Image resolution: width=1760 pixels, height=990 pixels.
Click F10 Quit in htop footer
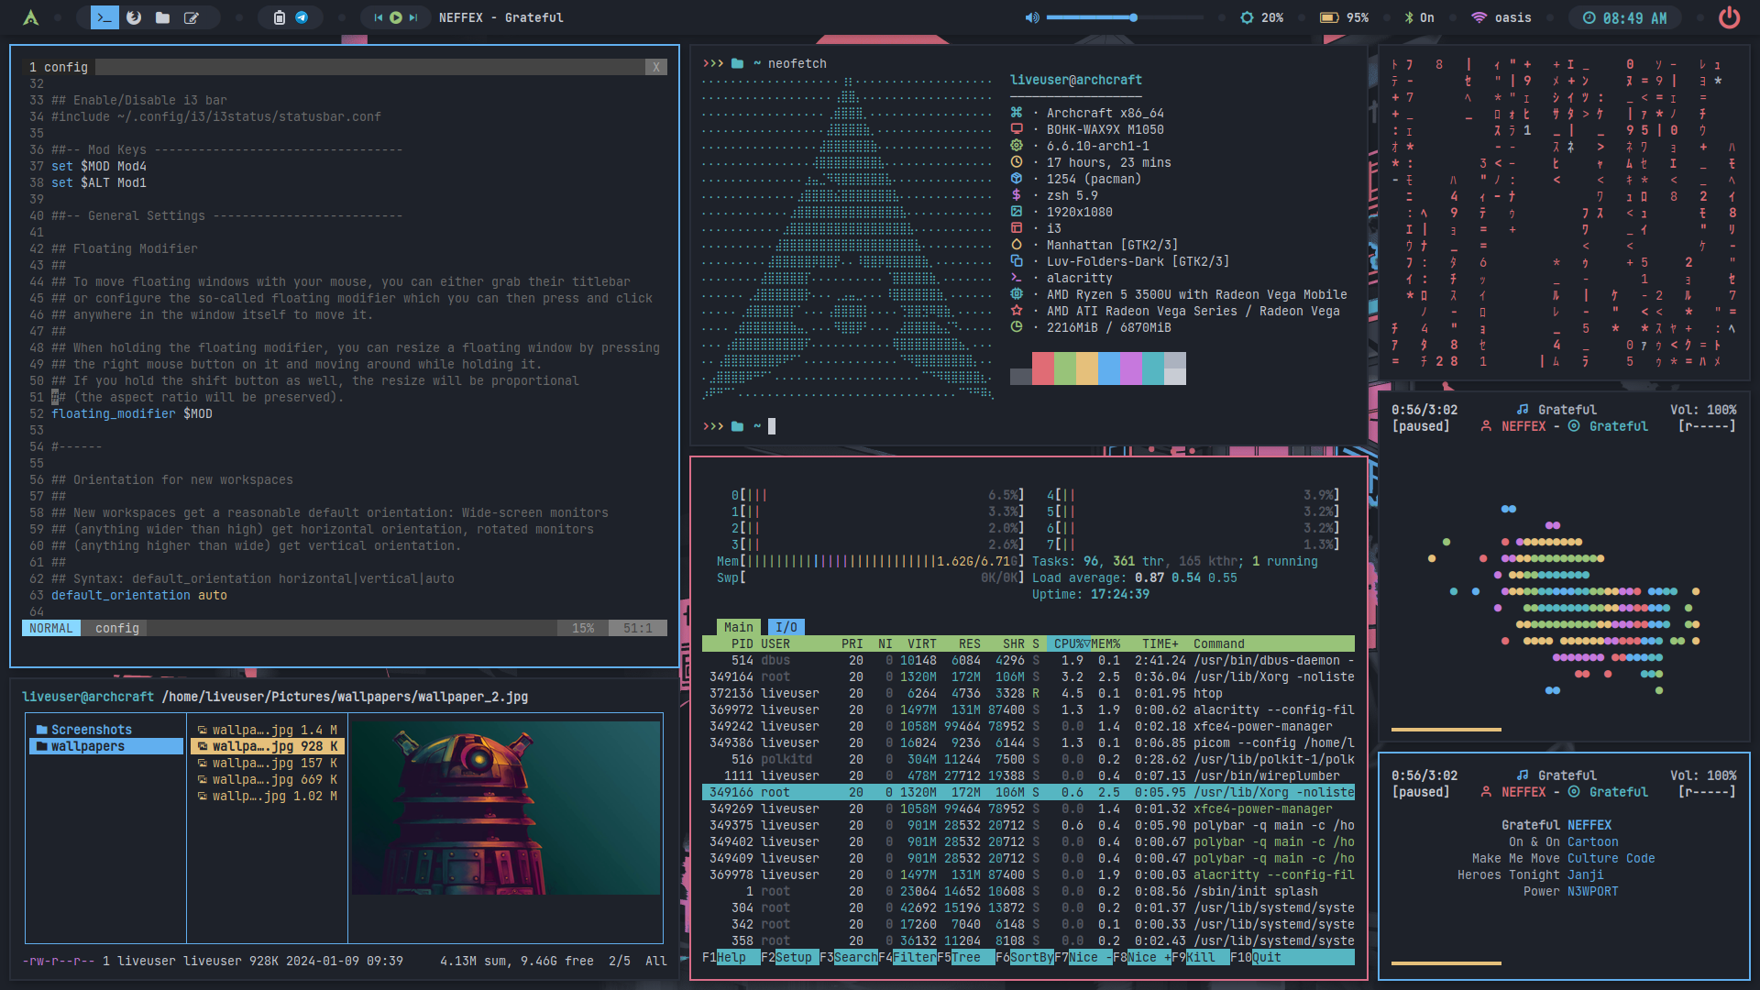coord(1266,957)
